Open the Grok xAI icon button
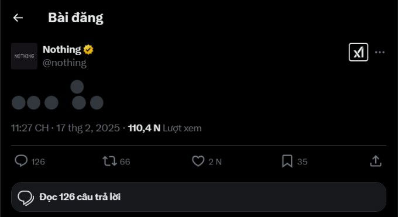398x217 pixels. point(358,52)
